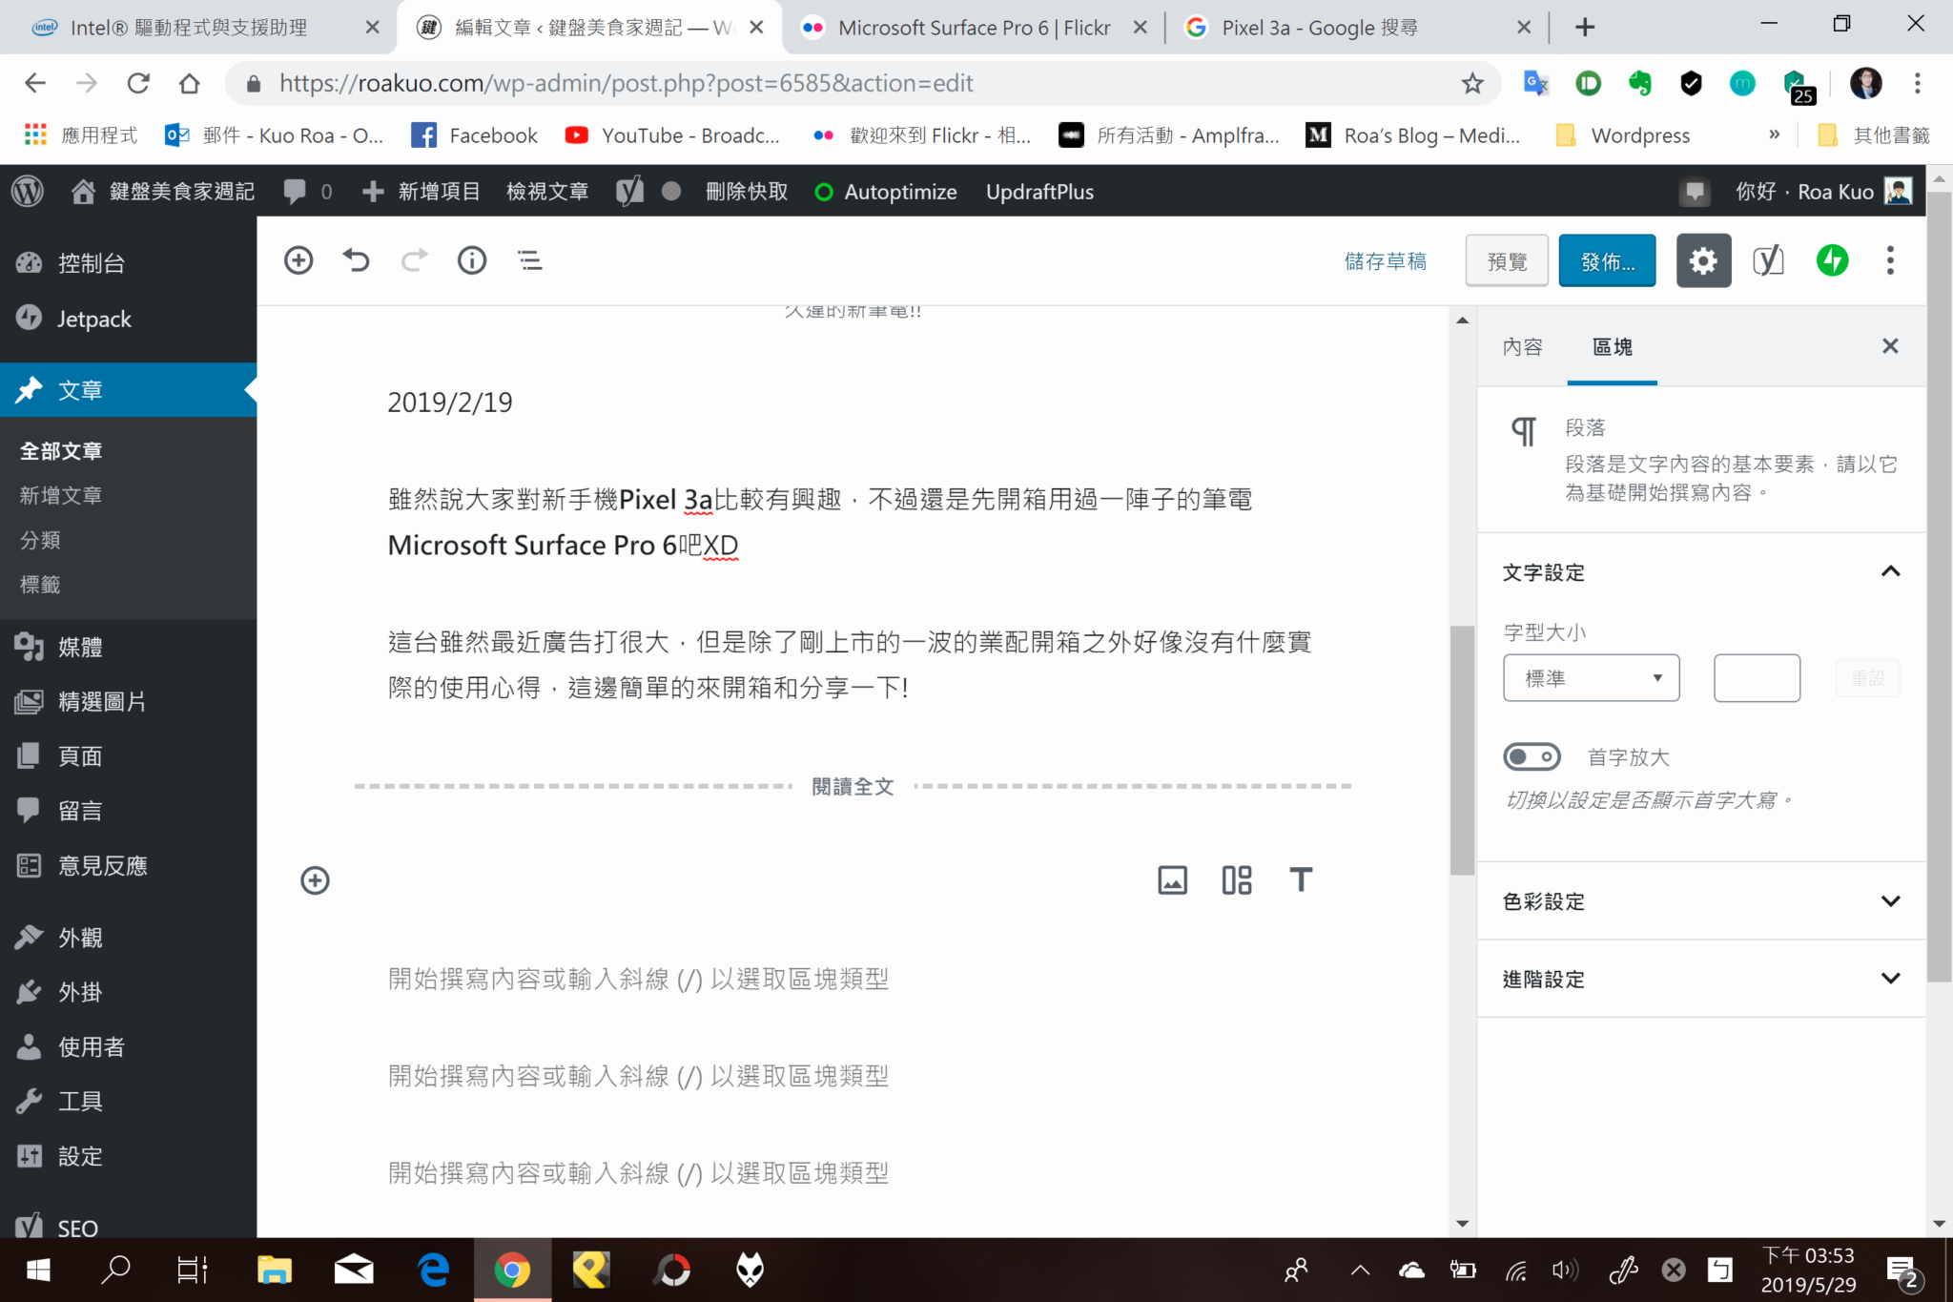The width and height of the screenshot is (1953, 1302).
Task: Expand the 進階設定 panel
Action: click(x=1701, y=979)
